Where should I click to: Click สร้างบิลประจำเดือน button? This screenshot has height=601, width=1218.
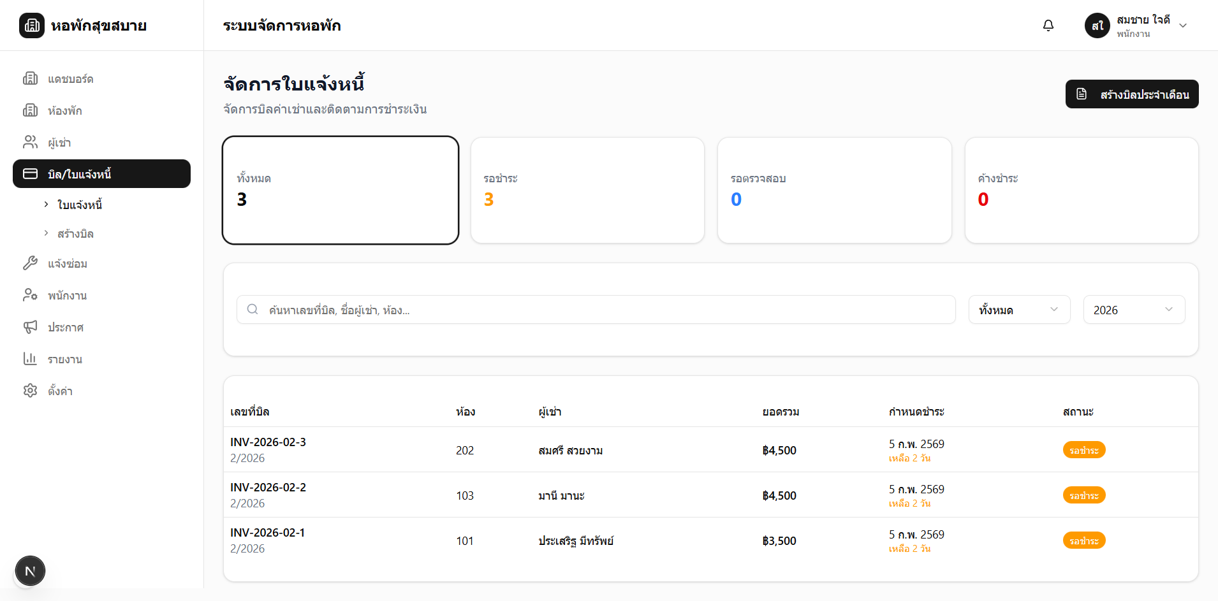[1132, 94]
